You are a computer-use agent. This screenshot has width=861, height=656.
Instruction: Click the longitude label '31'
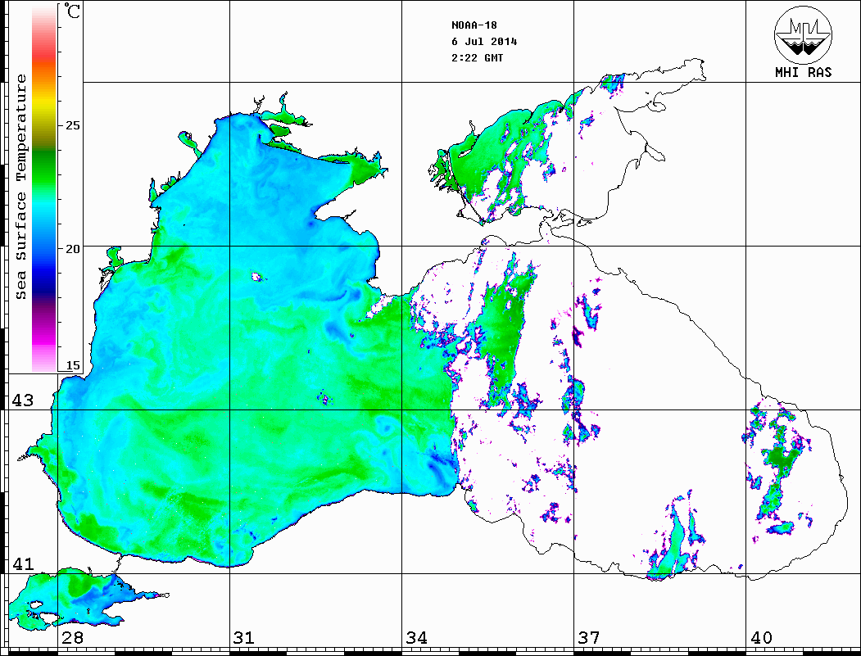click(244, 637)
